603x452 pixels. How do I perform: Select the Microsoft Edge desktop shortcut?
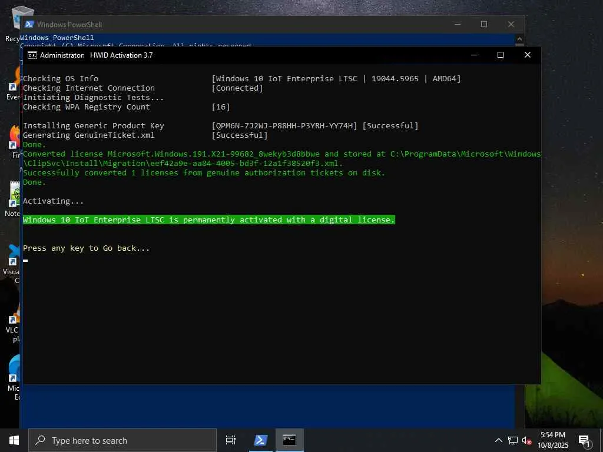click(x=13, y=377)
